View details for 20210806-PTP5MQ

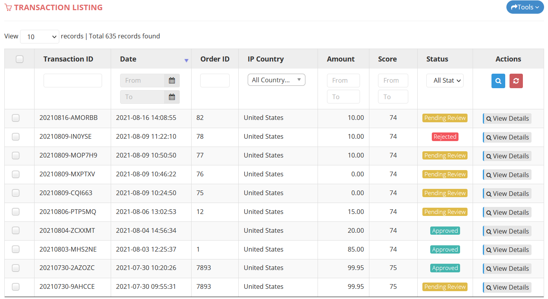(507, 212)
